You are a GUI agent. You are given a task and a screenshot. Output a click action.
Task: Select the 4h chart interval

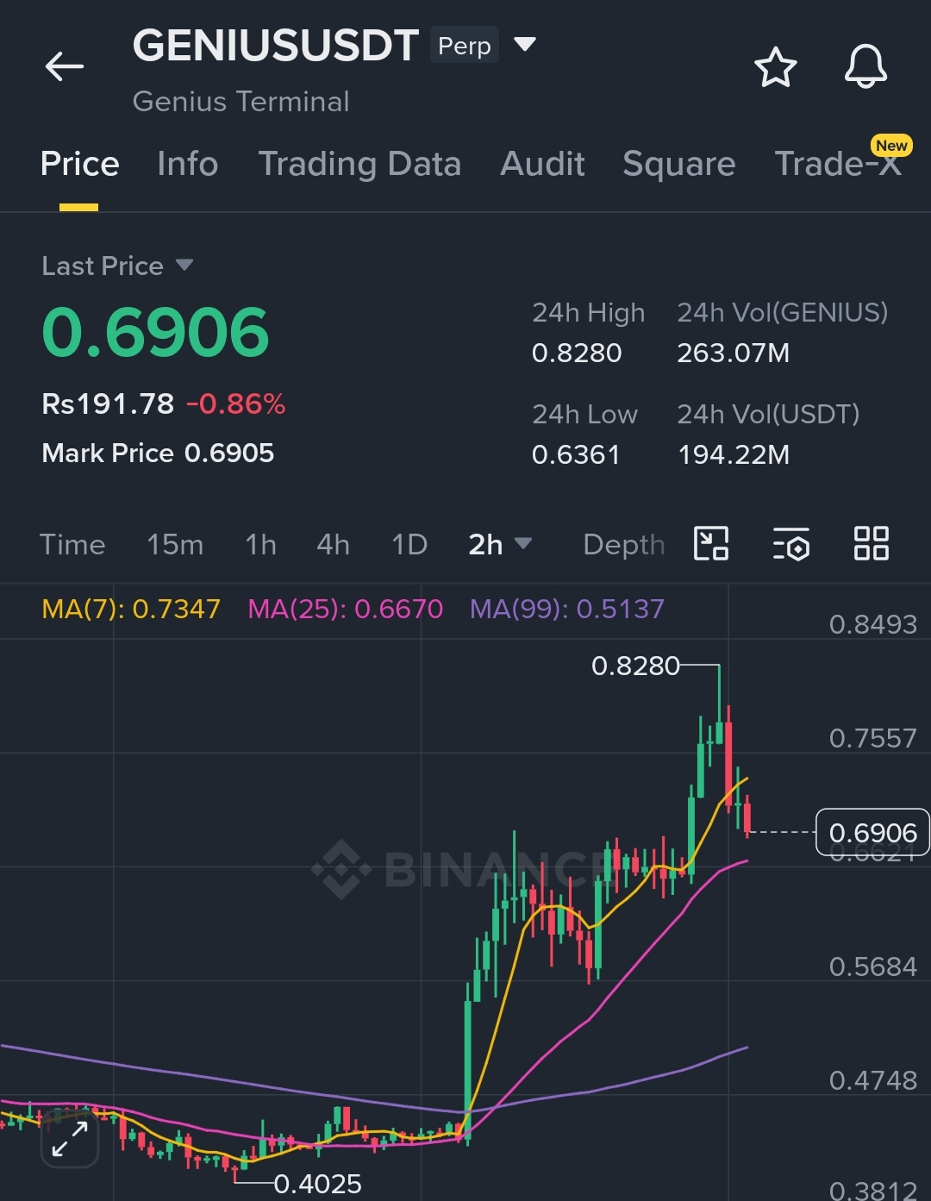[333, 545]
